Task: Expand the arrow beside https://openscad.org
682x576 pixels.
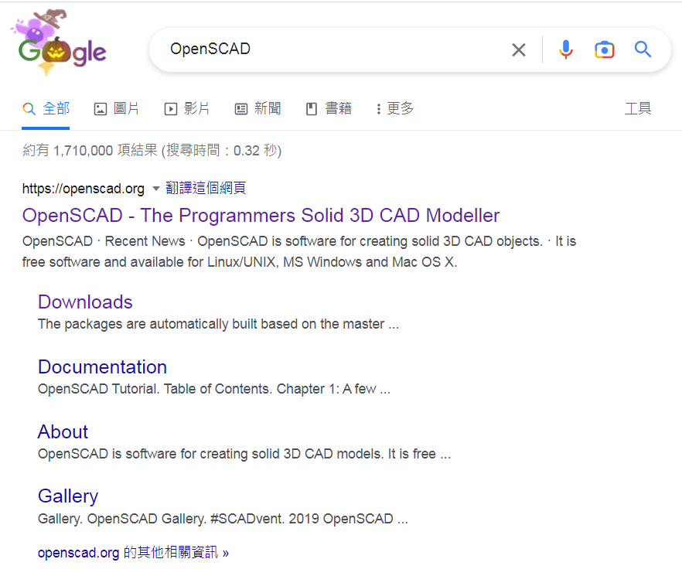Action: [155, 189]
